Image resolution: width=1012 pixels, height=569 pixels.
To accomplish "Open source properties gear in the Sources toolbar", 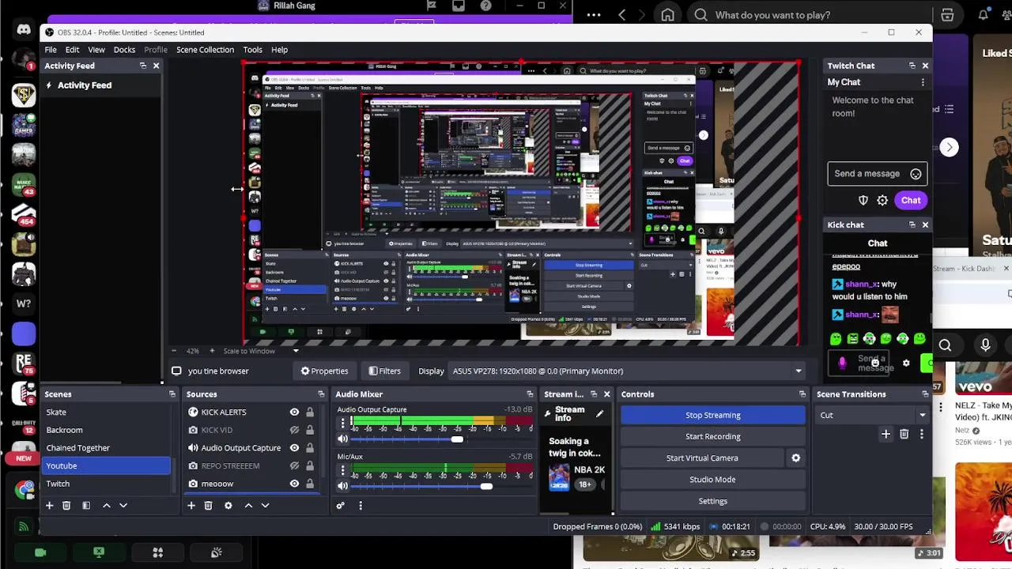I will [x=228, y=506].
